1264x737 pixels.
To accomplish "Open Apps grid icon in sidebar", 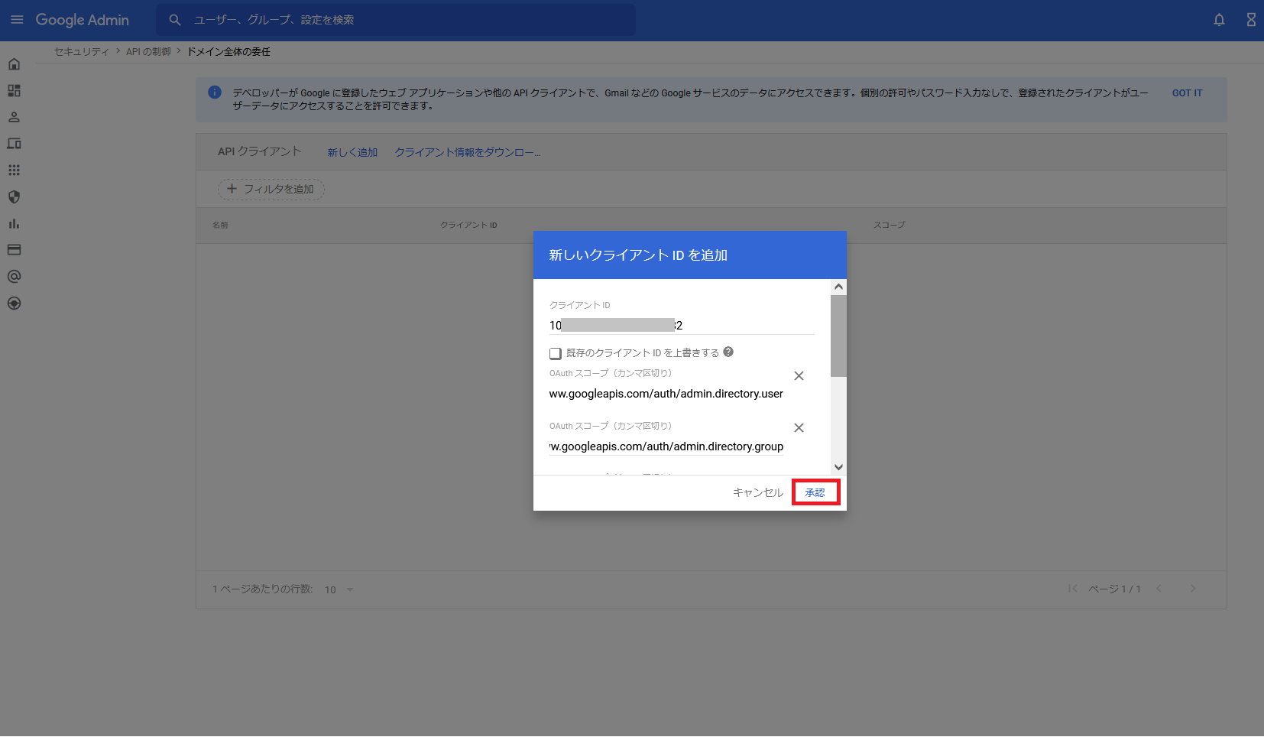I will coord(14,170).
